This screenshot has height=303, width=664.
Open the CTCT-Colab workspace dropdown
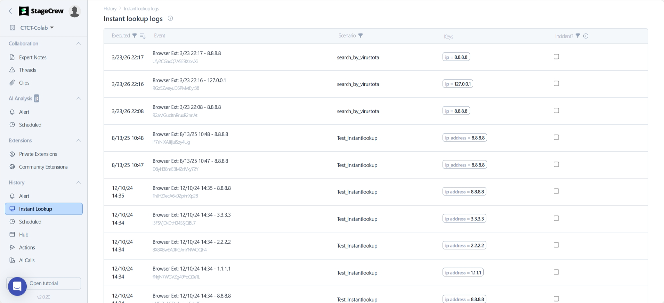click(37, 28)
